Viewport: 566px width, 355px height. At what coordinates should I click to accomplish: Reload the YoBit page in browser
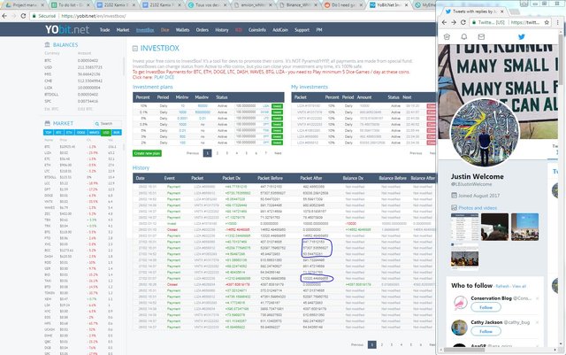click(23, 16)
